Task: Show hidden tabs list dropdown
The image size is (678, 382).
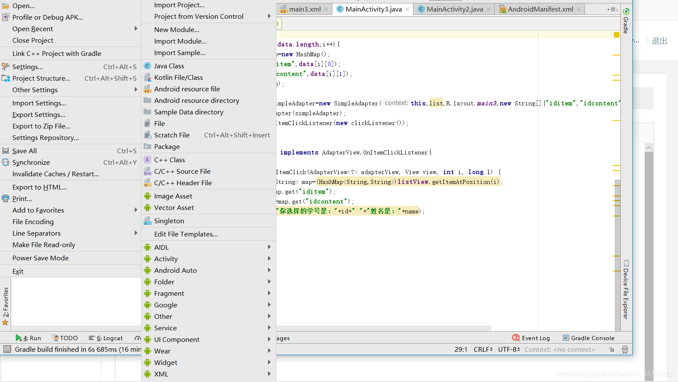Action: [x=612, y=9]
